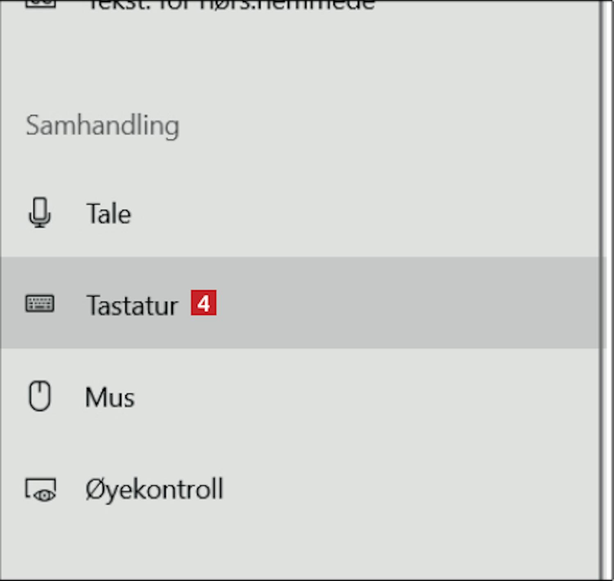Open Tekst. for hørs.hemmede entry
The height and width of the screenshot is (581, 614).
pyautogui.click(x=231, y=5)
